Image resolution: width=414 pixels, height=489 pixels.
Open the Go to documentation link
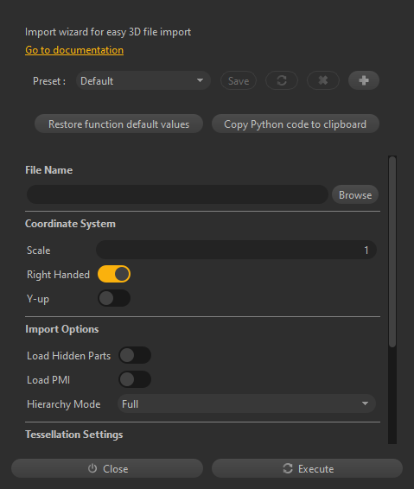pos(74,50)
